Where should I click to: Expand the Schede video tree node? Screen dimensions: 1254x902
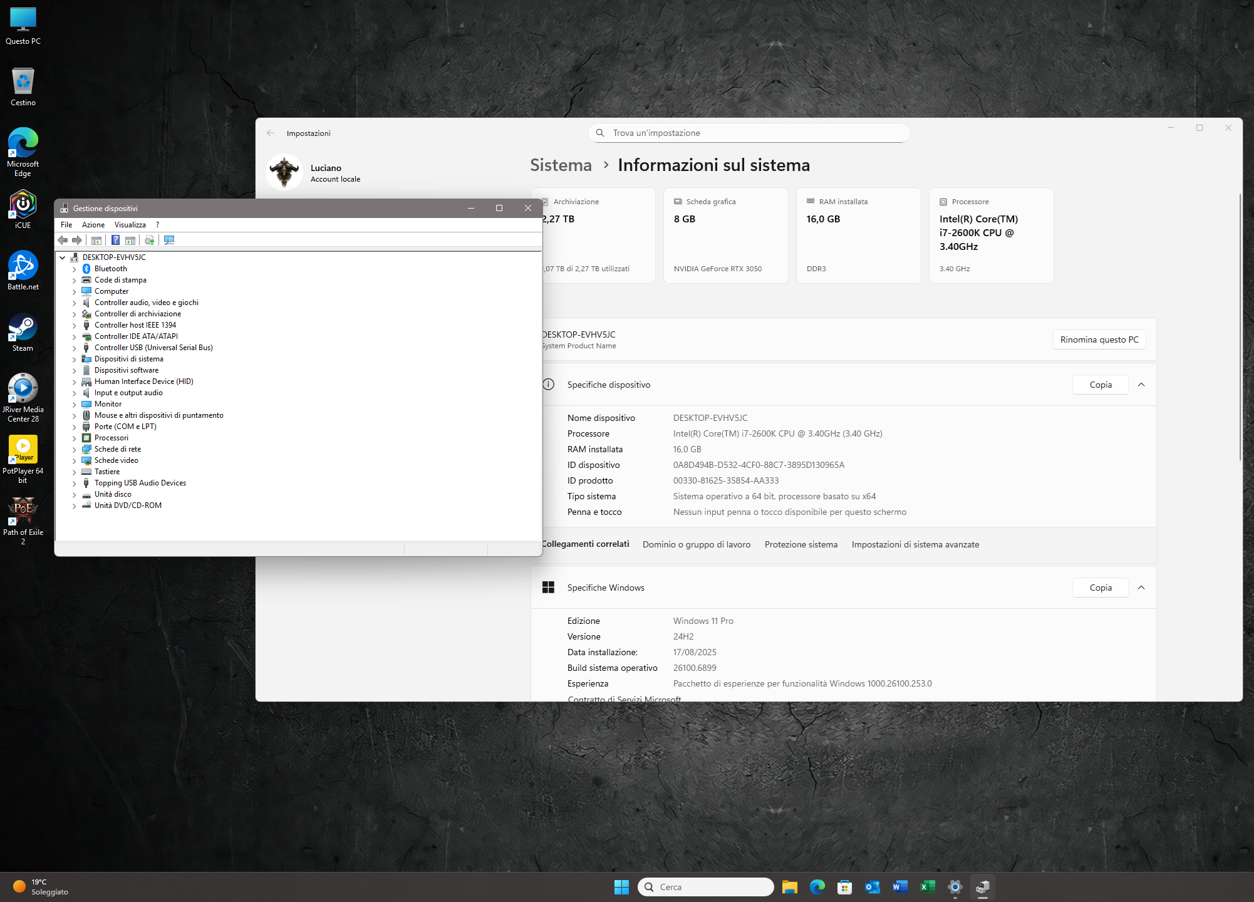pos(74,460)
